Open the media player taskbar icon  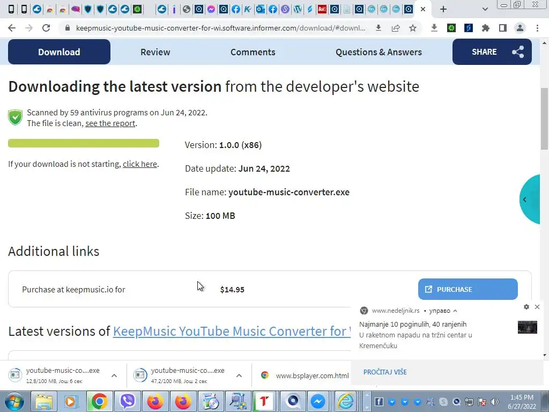pyautogui.click(x=72, y=401)
